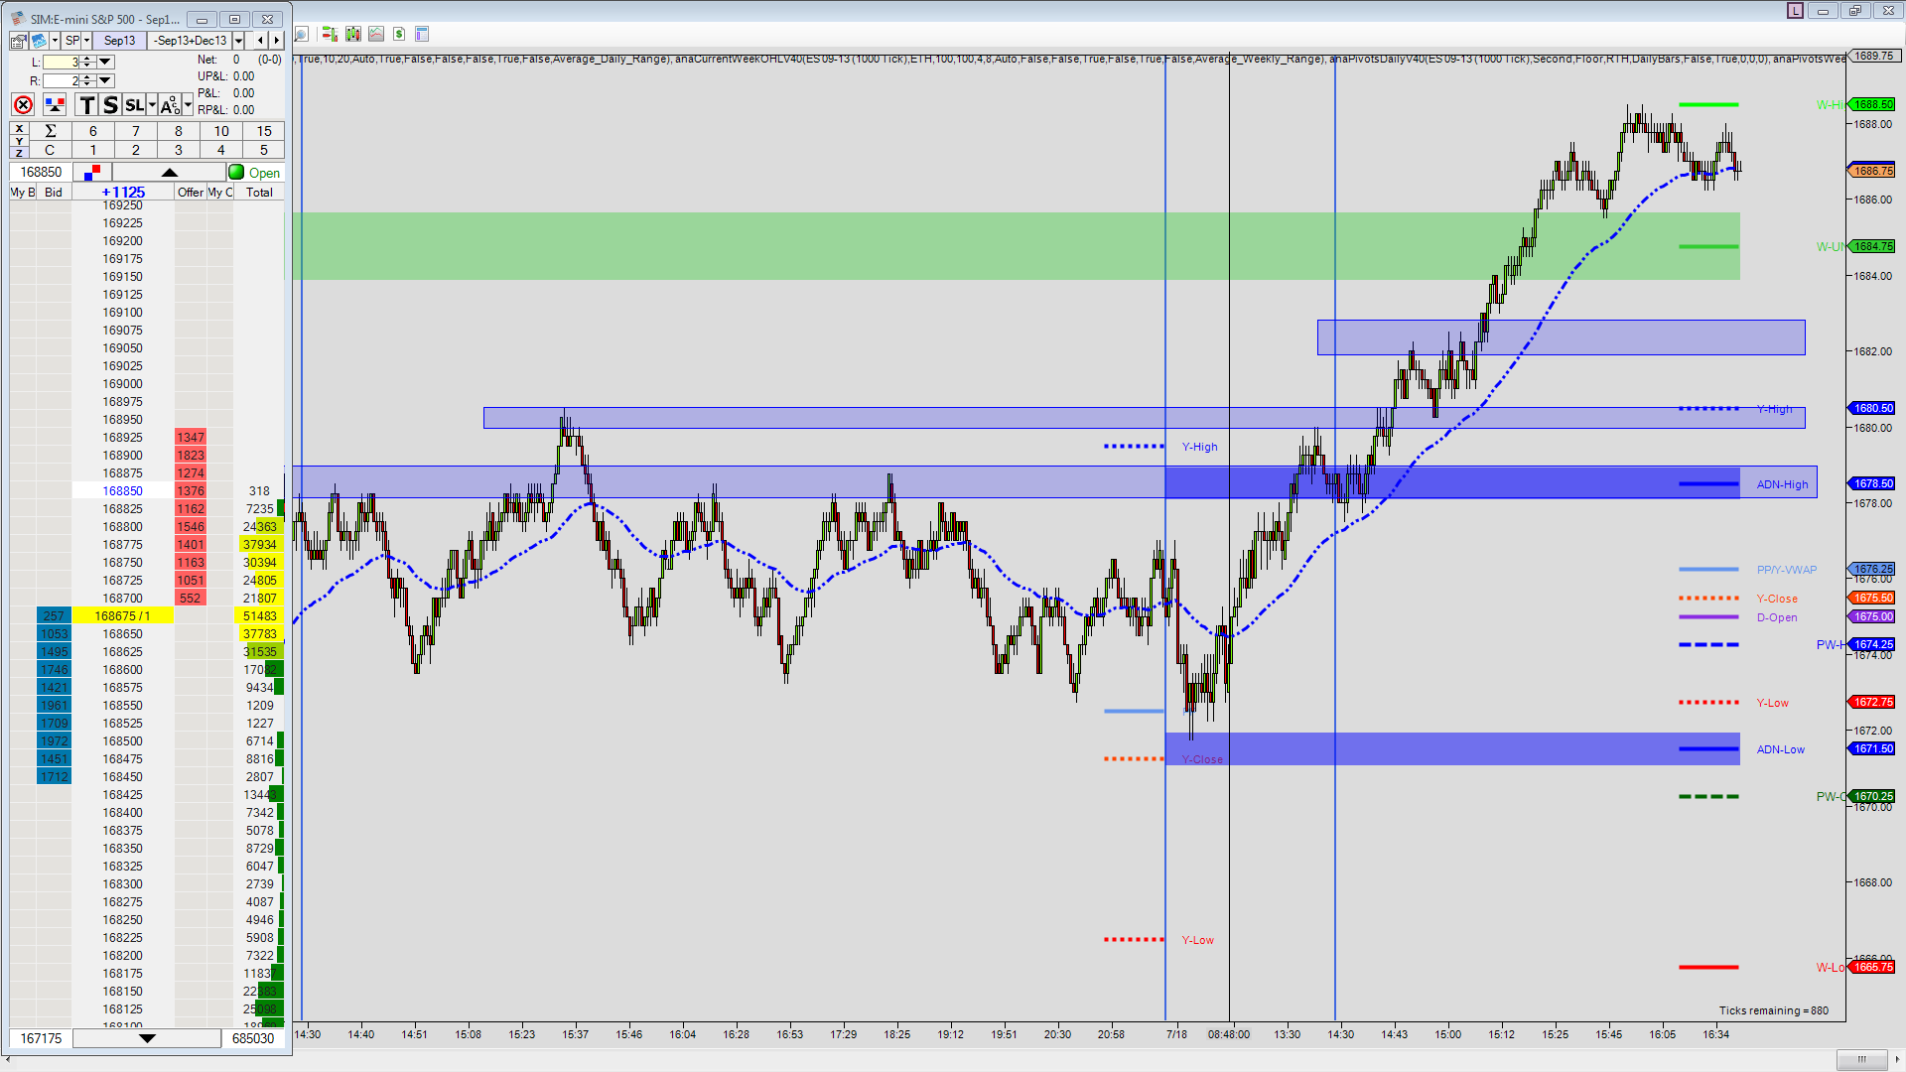Toggle the S order button

110,105
